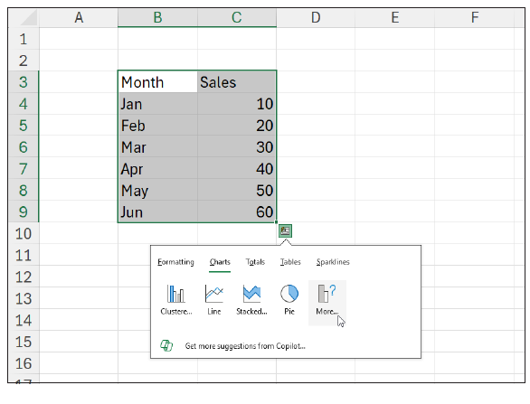Insert a Pie chart
The image size is (530, 404).
click(x=289, y=300)
